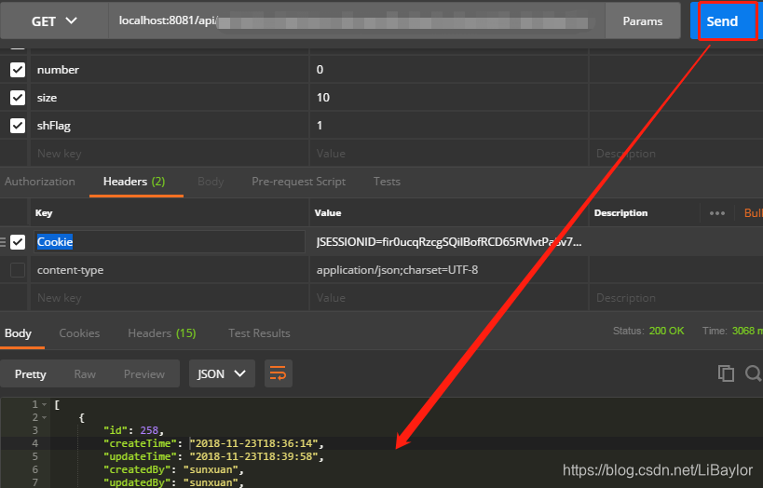Select the size parameter key cell
Viewport: 763px width, 488px height.
pos(170,98)
